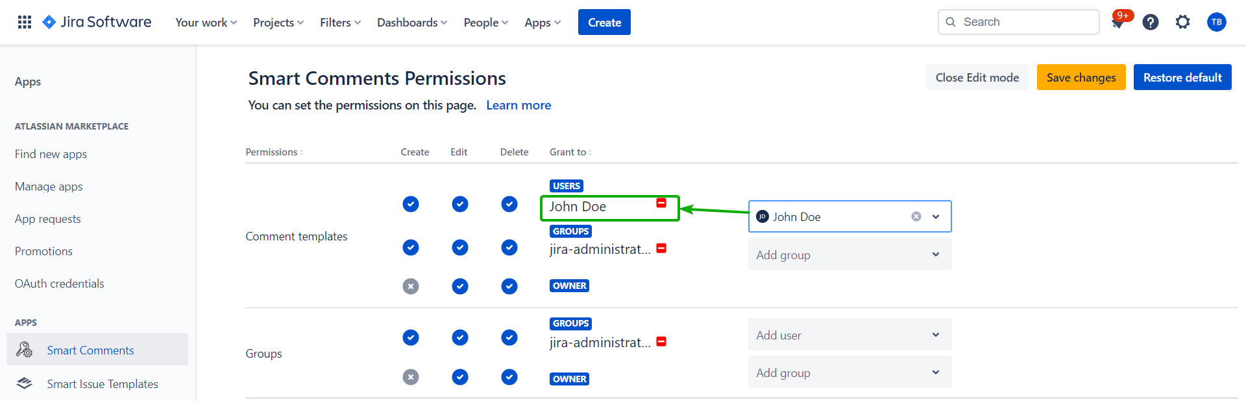Screen dimensions: 1246x401
Task: Click the TB user avatar
Action: pos(1216,22)
